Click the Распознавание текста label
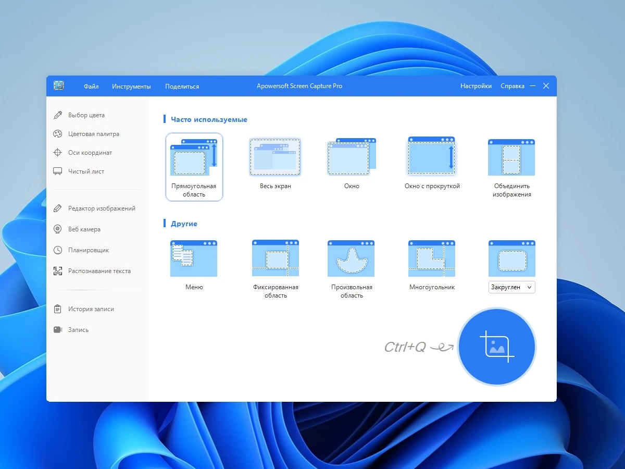The image size is (625, 469). coord(99,271)
